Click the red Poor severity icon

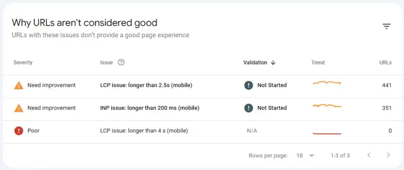tap(18, 131)
